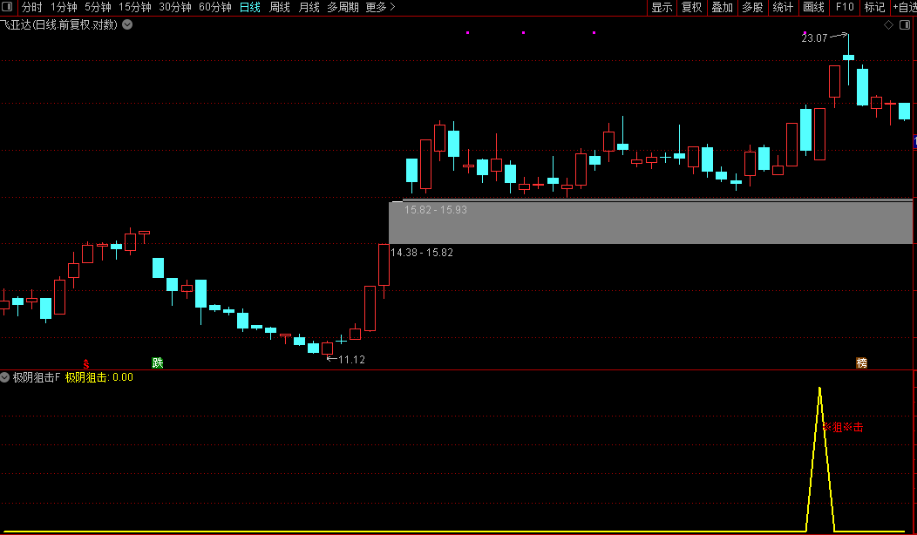Open the 多周期 multi-period view
The image size is (917, 535).
tap(343, 7)
